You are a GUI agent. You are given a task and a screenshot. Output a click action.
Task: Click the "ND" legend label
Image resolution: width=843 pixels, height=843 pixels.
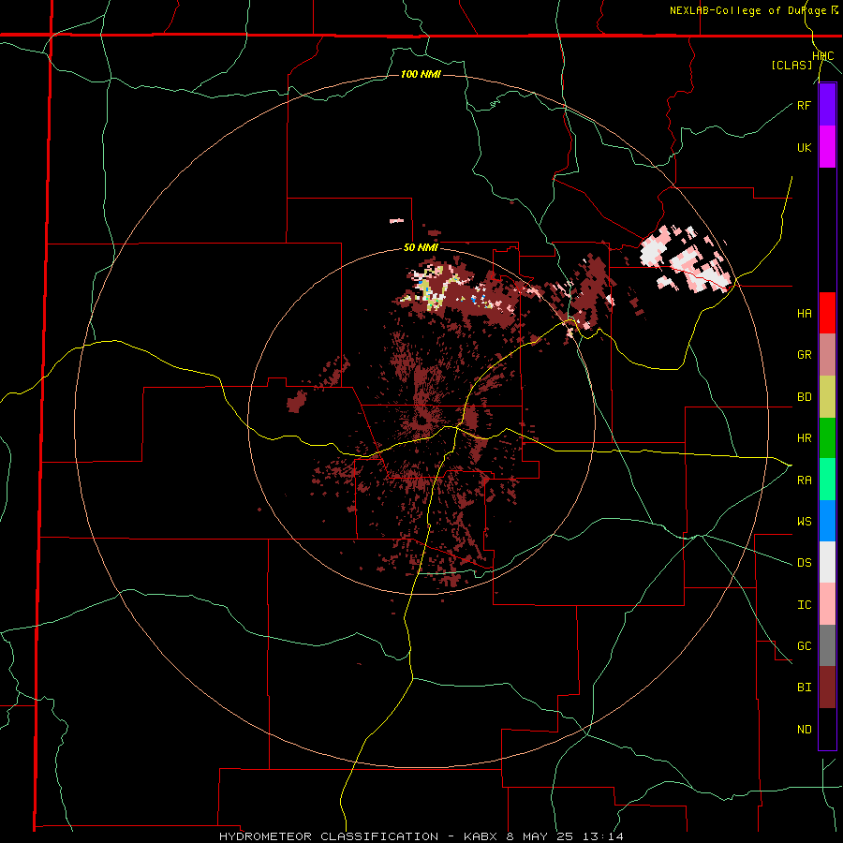point(804,729)
